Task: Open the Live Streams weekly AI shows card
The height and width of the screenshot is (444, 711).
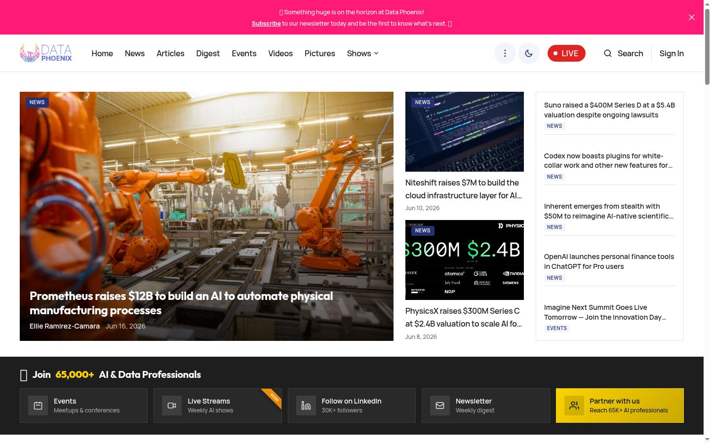Action: tap(218, 406)
